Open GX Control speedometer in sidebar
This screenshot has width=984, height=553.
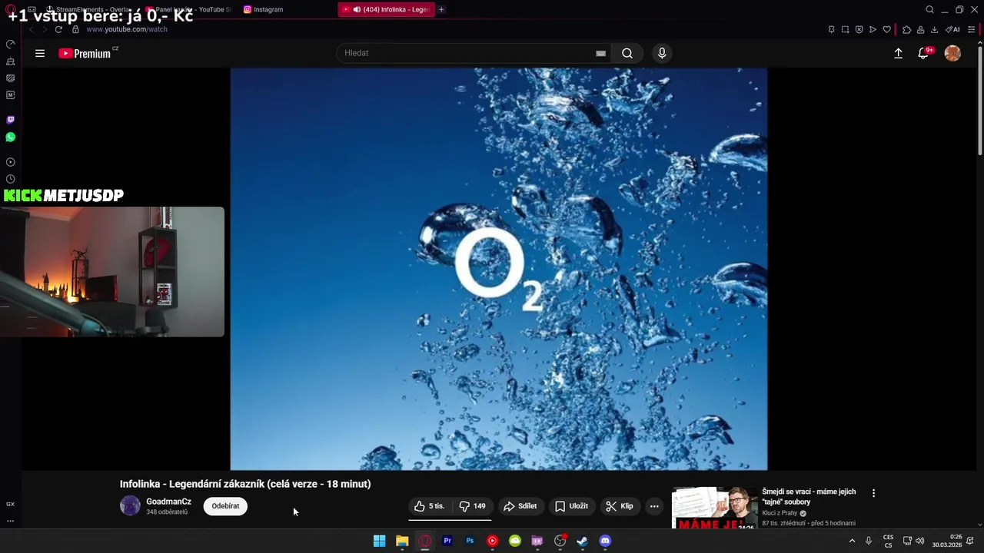10,44
